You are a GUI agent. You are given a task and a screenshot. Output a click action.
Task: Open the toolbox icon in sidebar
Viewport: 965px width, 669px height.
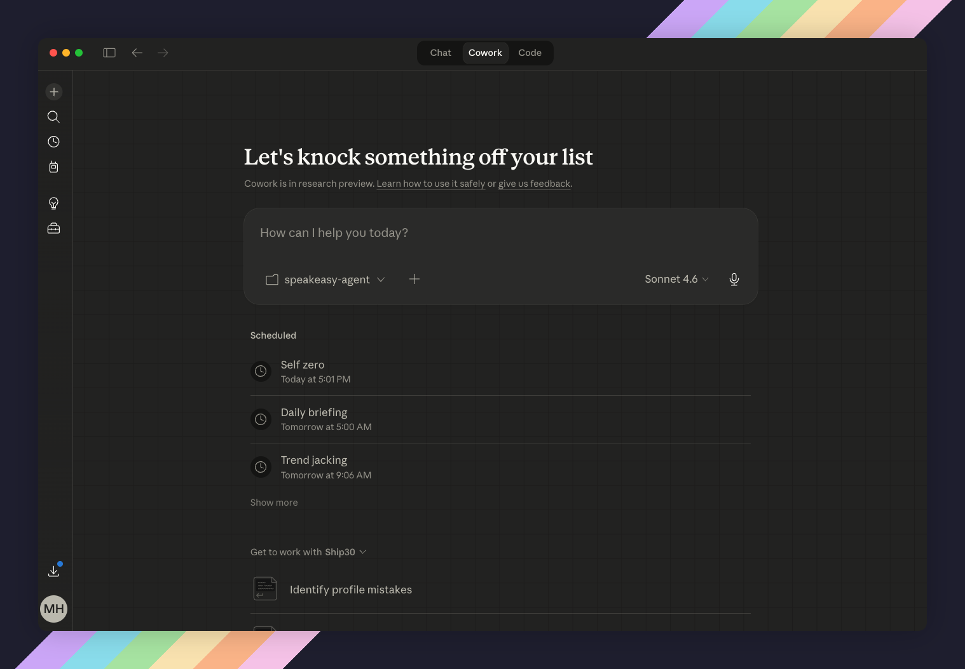54,228
